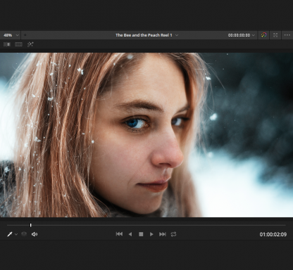Play the clip forward
293x270 pixels.
coord(151,234)
